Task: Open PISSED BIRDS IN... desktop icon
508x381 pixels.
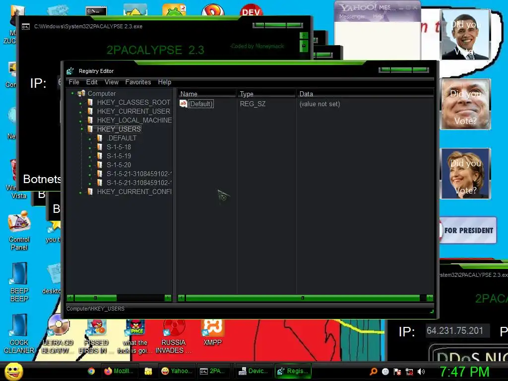Action: tap(96, 335)
